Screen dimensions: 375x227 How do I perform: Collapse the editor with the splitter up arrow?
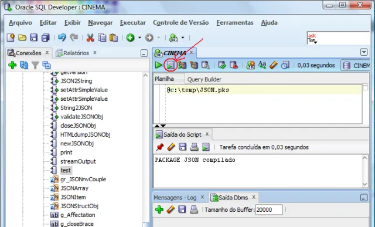(157, 126)
